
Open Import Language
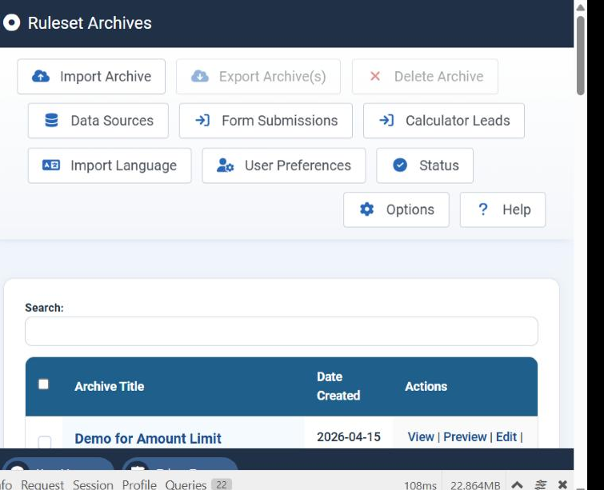point(110,165)
